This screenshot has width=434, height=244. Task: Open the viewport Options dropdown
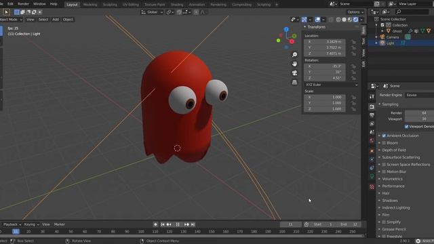[355, 12]
